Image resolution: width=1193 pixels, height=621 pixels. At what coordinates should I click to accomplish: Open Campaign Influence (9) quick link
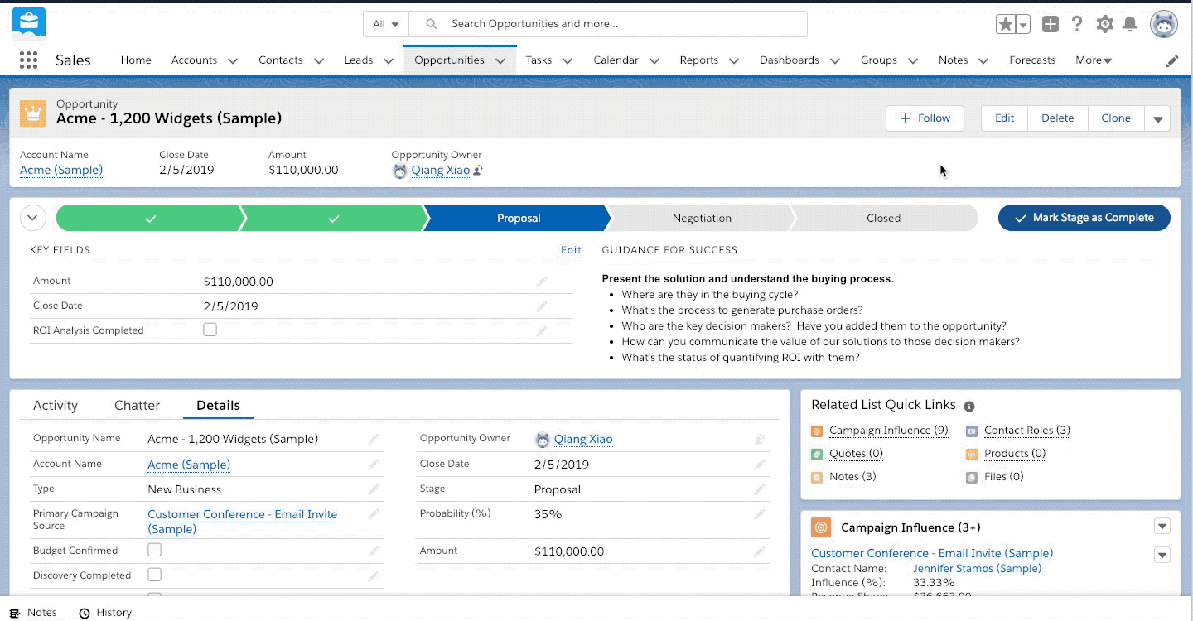pos(888,431)
